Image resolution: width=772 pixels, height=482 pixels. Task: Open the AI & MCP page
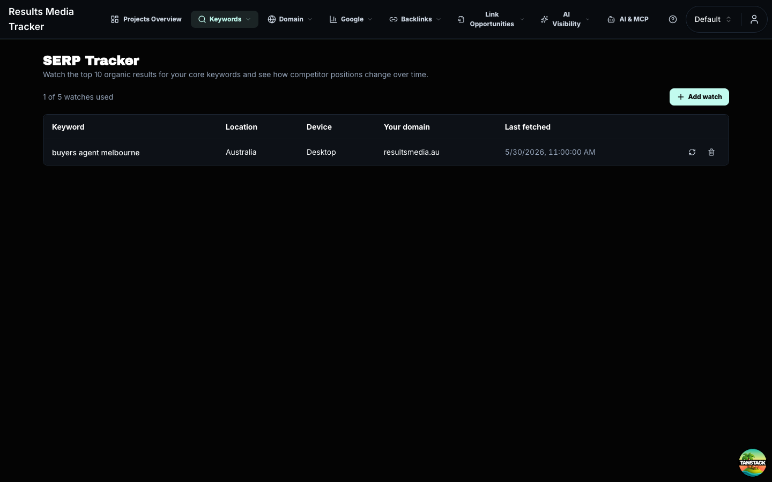click(x=628, y=19)
